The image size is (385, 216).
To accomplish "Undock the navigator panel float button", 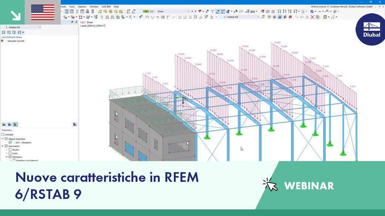I will point(72,22).
